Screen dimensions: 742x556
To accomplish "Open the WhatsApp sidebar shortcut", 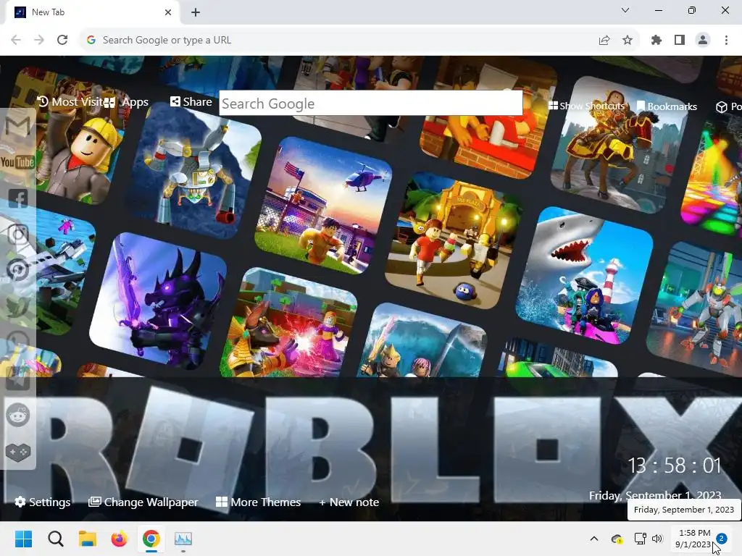I will 18,342.
